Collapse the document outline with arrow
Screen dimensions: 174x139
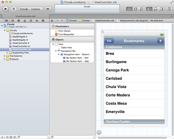pyautogui.click(x=99, y=132)
